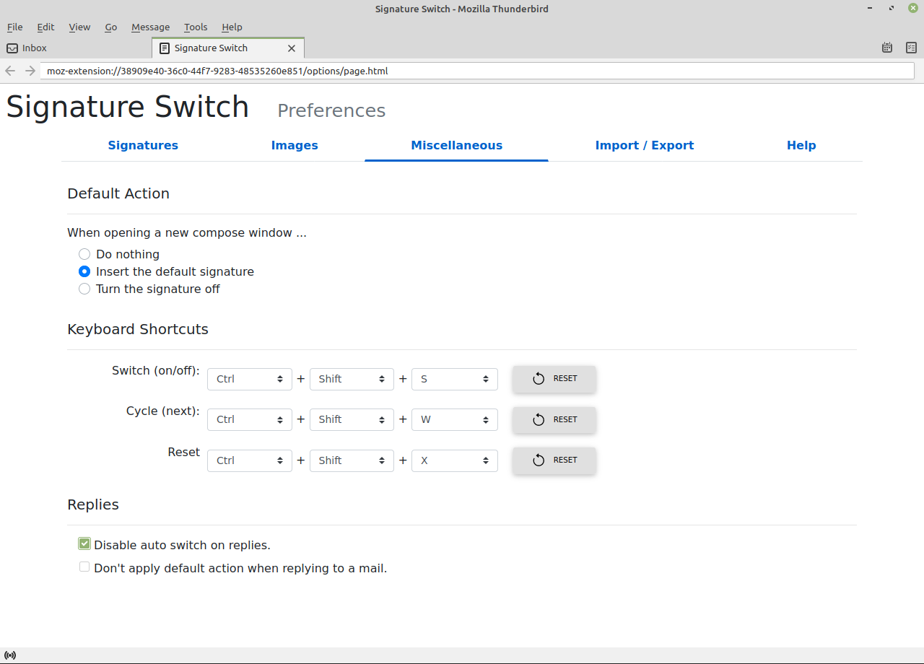Open the Shift dropdown for Cycle (next)
This screenshot has height=664, width=924.
pyautogui.click(x=352, y=419)
